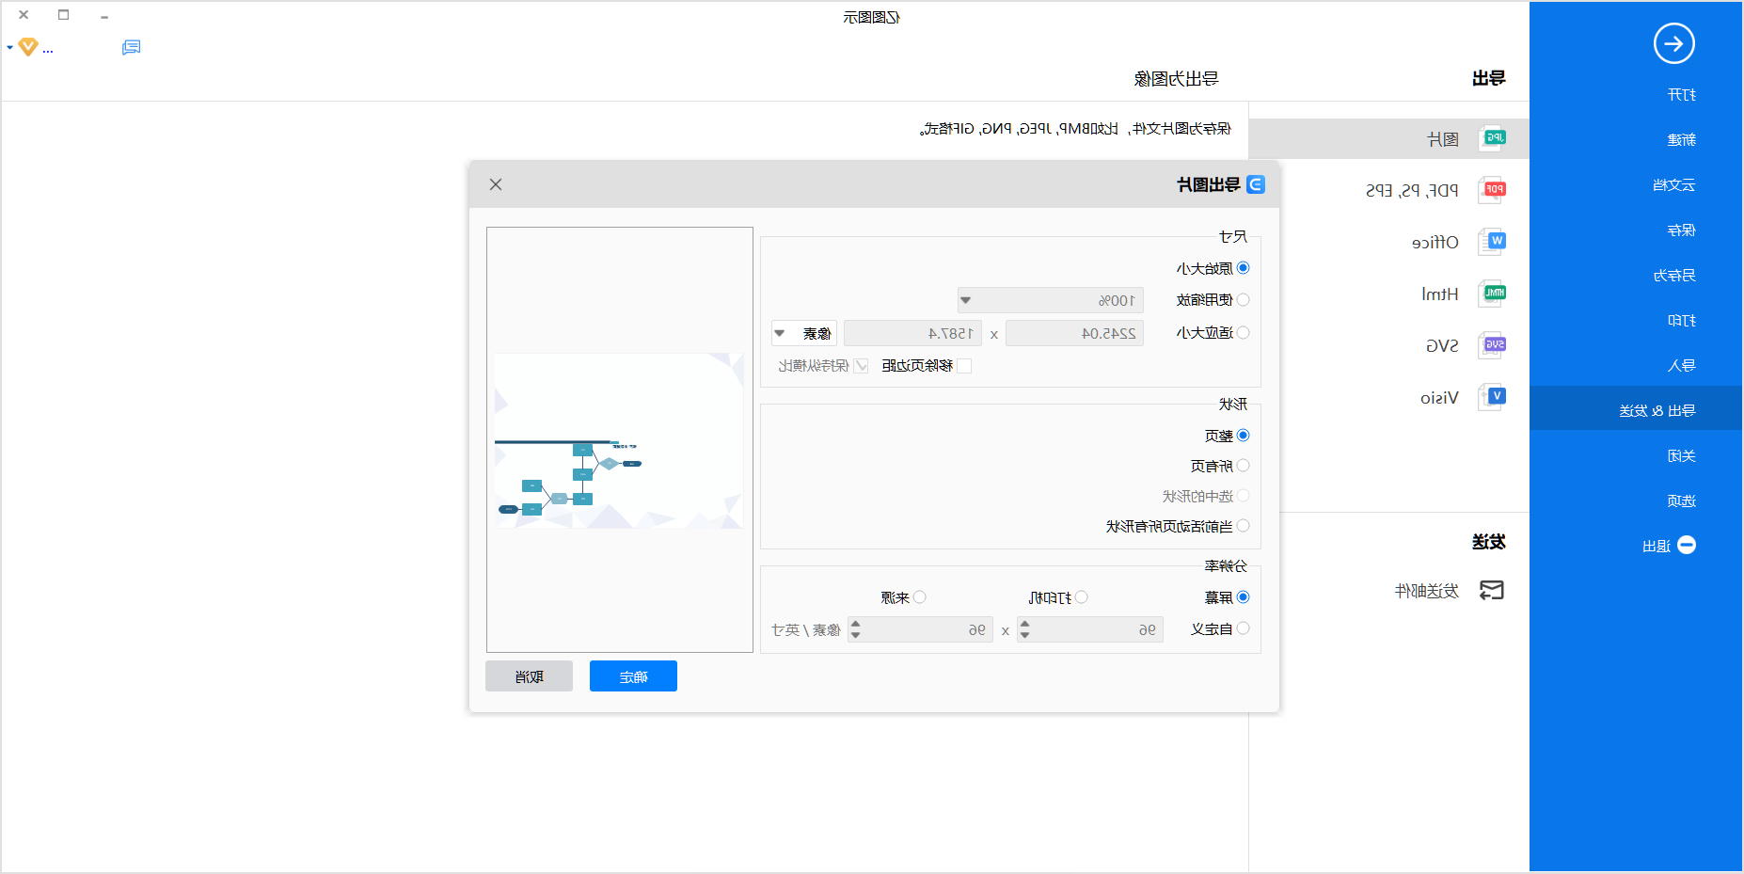Click the 发送邮件 text link
1744x874 pixels.
point(1427,591)
